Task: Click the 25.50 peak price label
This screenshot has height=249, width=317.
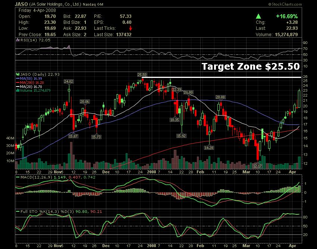Action: [x=142, y=75]
